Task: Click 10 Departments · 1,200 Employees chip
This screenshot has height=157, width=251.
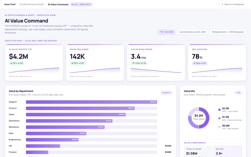Action: tap(228, 32)
